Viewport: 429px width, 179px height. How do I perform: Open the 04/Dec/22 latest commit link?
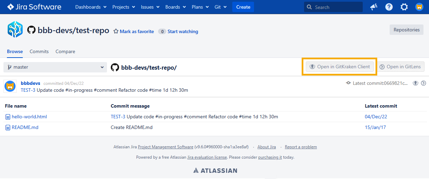point(376,117)
